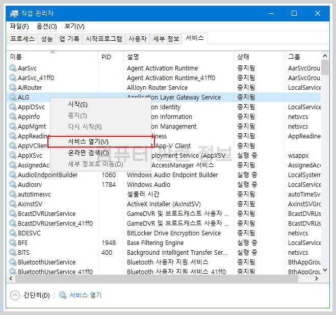Click the gear icon beside AarSvc_41ff0

tap(13, 78)
